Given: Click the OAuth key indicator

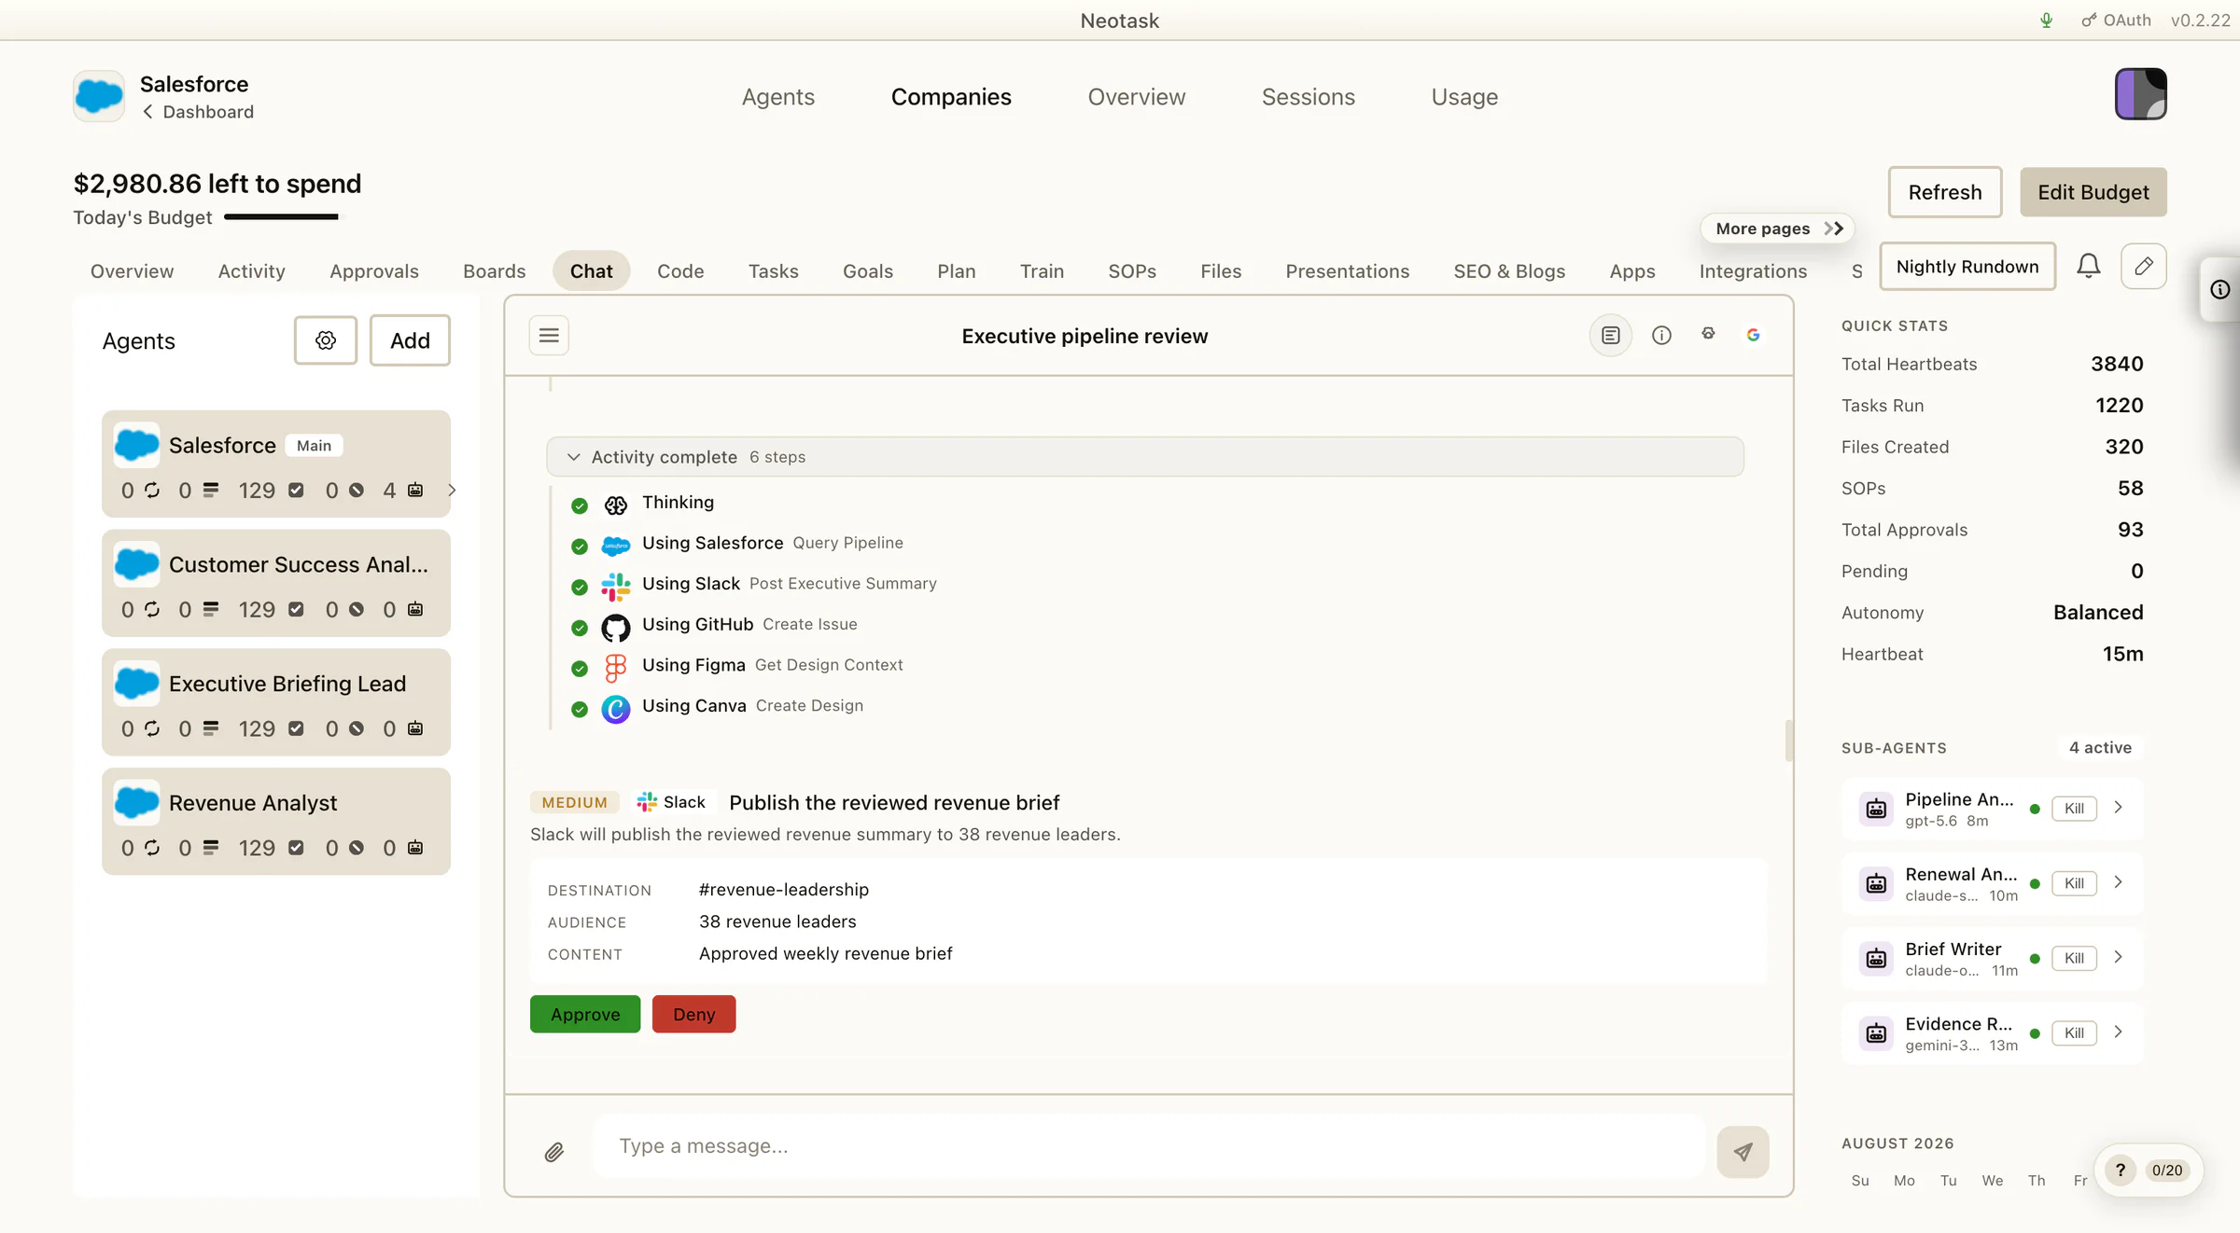Looking at the screenshot, I should click(2116, 20).
